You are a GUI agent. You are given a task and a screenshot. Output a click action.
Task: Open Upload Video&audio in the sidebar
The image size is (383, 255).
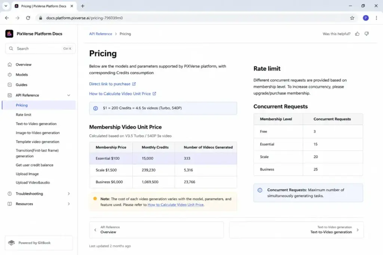pos(33,183)
